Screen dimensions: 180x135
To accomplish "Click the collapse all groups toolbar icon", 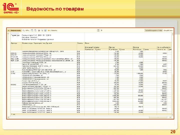I will (x=35, y=30).
